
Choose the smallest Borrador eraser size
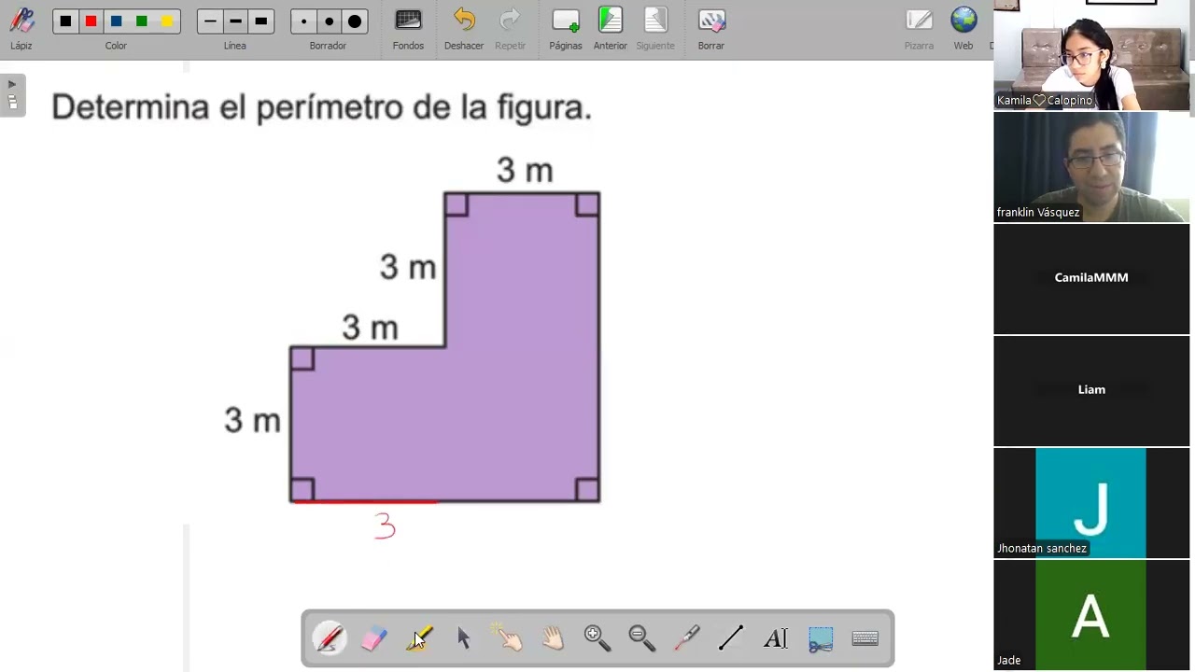coord(303,21)
